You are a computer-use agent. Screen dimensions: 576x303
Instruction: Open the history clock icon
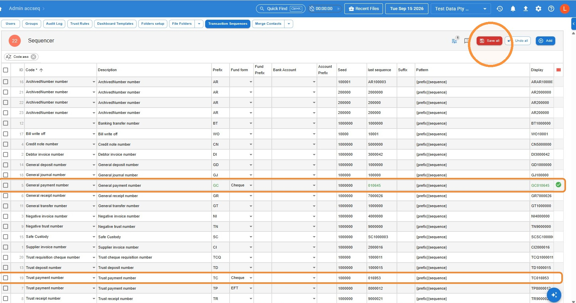[500, 9]
